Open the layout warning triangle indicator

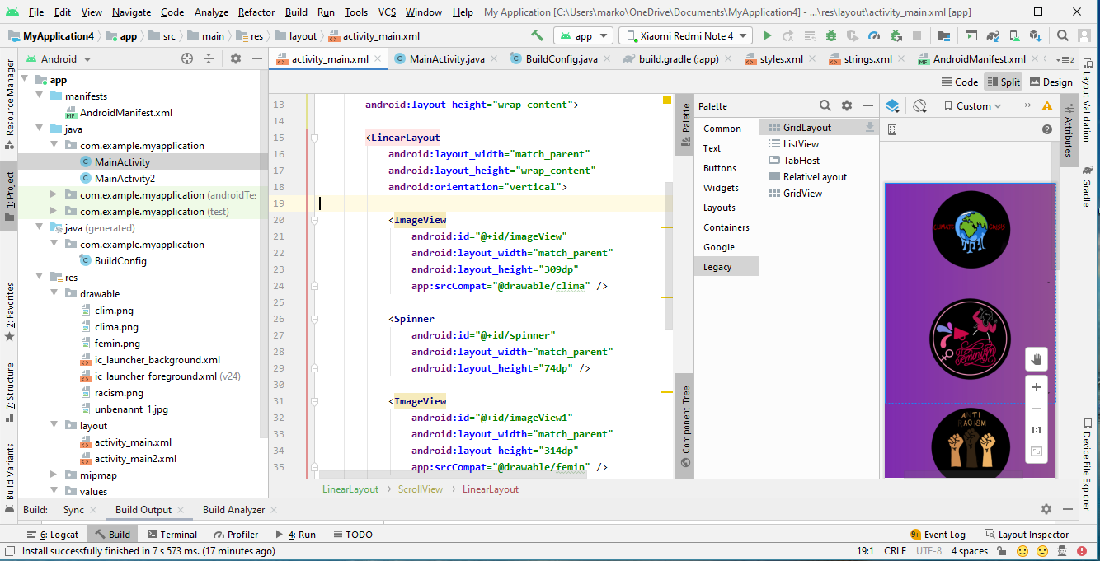pyautogui.click(x=1047, y=106)
